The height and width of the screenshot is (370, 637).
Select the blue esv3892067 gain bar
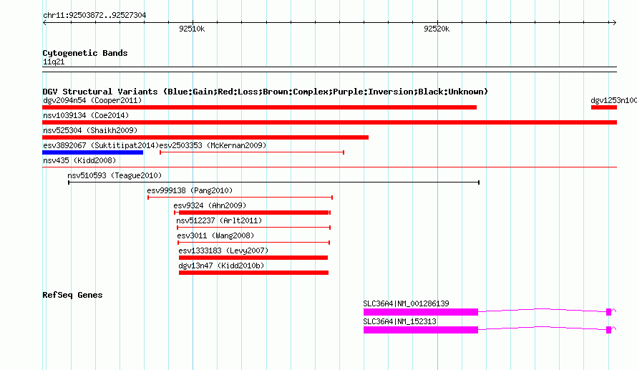[x=92, y=152]
